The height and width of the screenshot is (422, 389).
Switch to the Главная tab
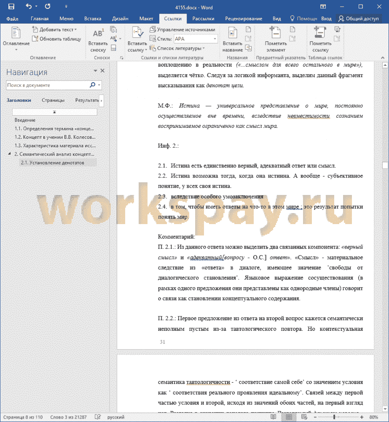point(40,19)
